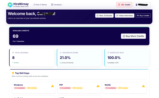159x98 pixels.
Task: Click the question mark icon beside How It Works
Action: [34, 5]
